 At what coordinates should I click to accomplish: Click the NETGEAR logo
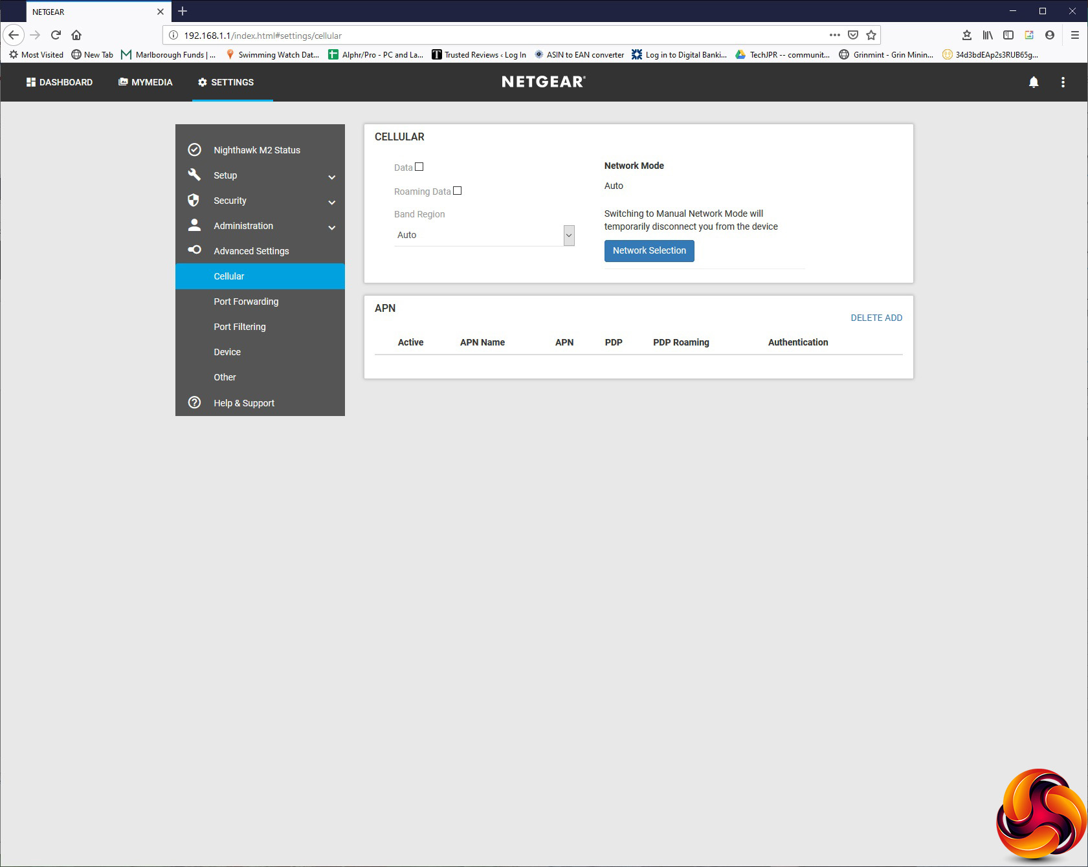click(x=544, y=82)
